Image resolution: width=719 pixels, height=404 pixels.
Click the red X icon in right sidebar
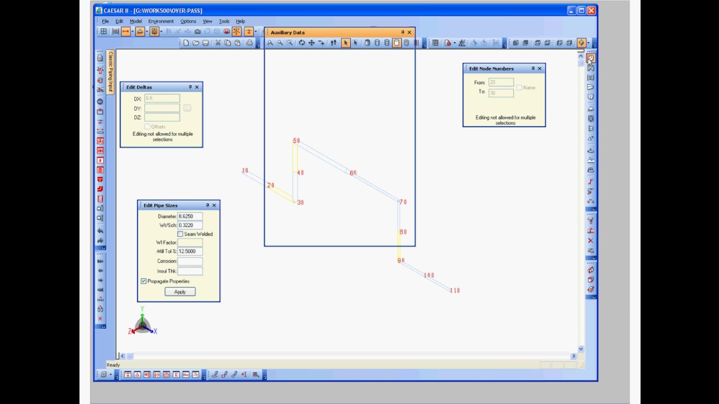click(x=591, y=241)
